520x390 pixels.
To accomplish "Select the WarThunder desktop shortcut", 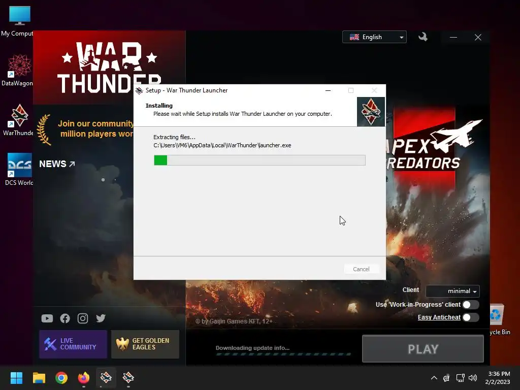I will click(19, 120).
